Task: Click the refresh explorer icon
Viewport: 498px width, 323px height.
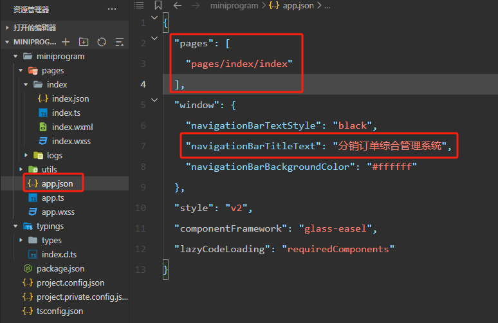Action: click(x=102, y=42)
